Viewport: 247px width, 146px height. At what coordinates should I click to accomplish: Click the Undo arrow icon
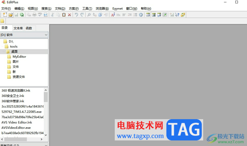tap(77, 15)
